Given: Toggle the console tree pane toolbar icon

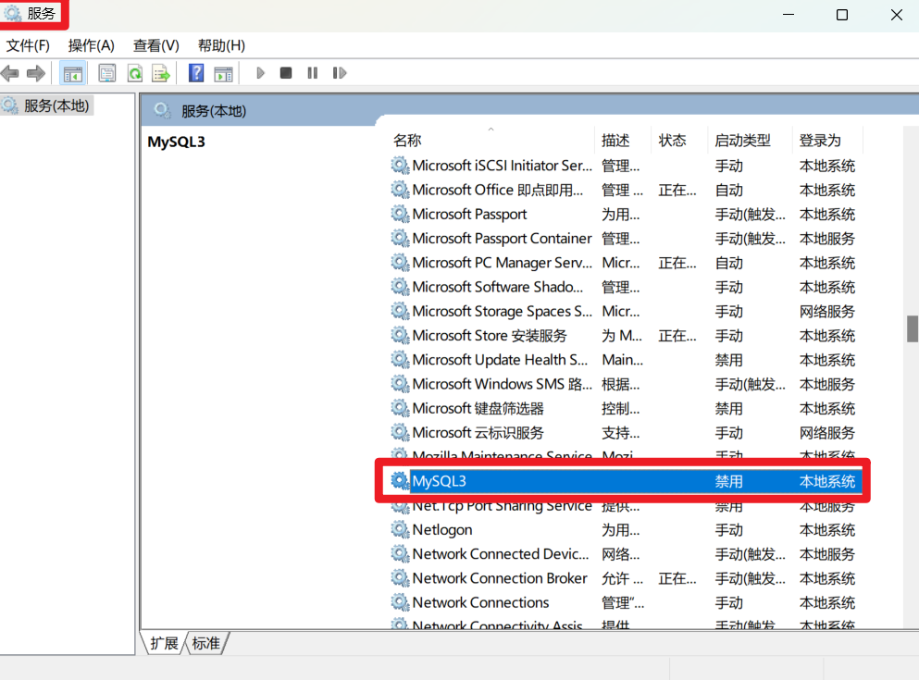Looking at the screenshot, I should click(73, 73).
